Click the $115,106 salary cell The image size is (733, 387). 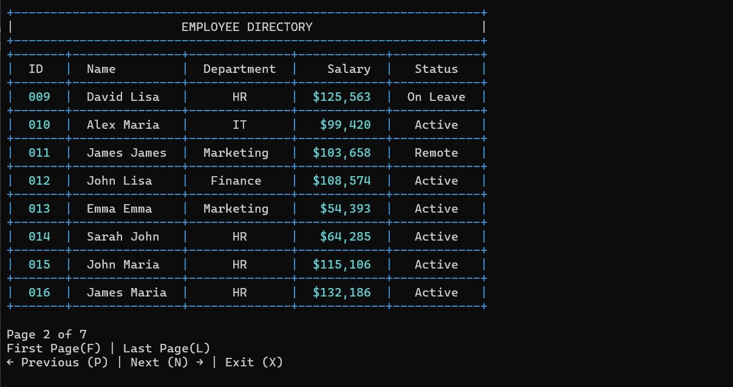(x=341, y=265)
